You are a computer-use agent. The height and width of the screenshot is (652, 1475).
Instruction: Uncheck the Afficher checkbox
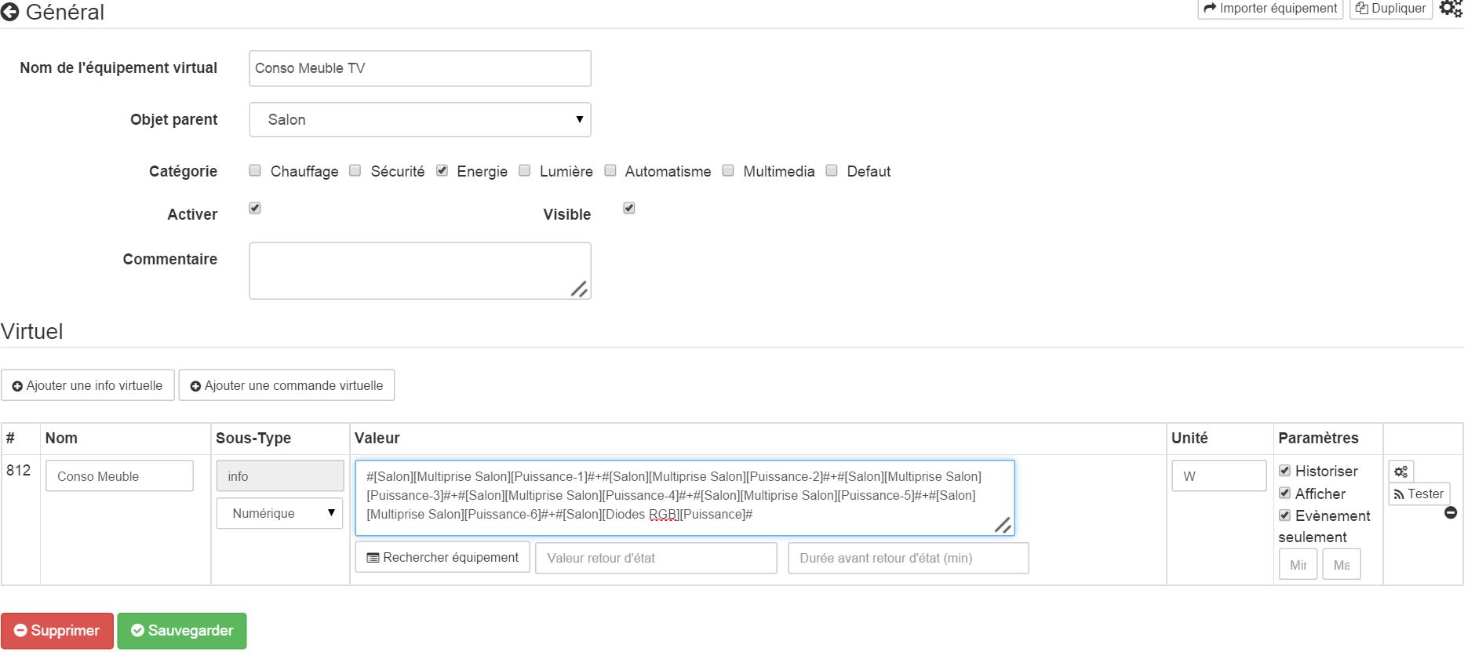tap(1285, 493)
